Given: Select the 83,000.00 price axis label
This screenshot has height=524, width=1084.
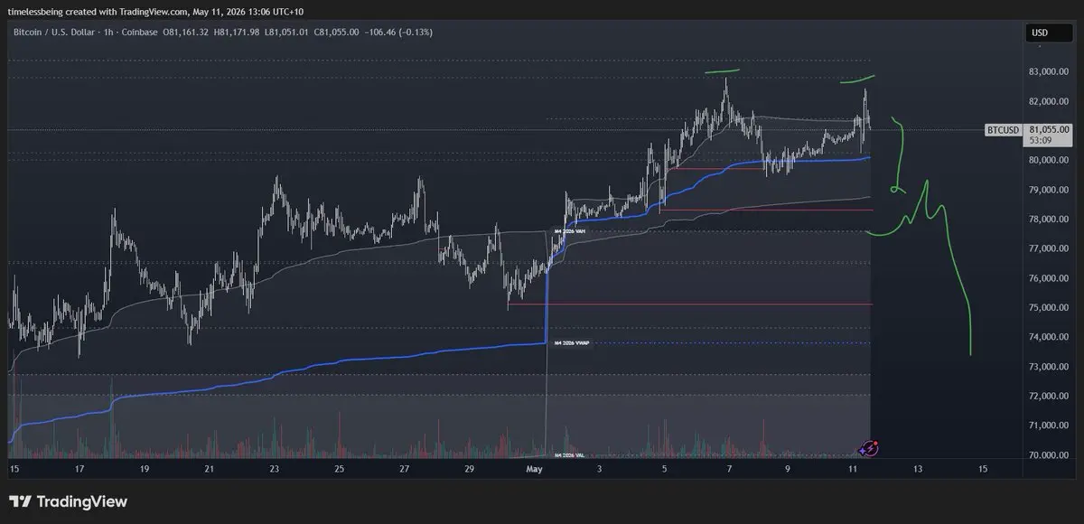Looking at the screenshot, I should click(1050, 71).
